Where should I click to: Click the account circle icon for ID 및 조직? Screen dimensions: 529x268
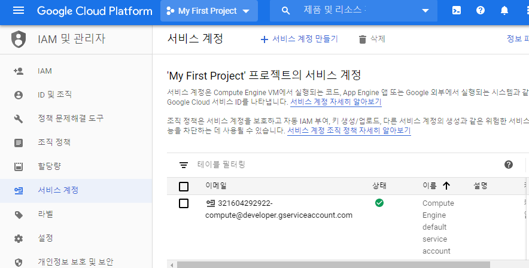(x=19, y=95)
